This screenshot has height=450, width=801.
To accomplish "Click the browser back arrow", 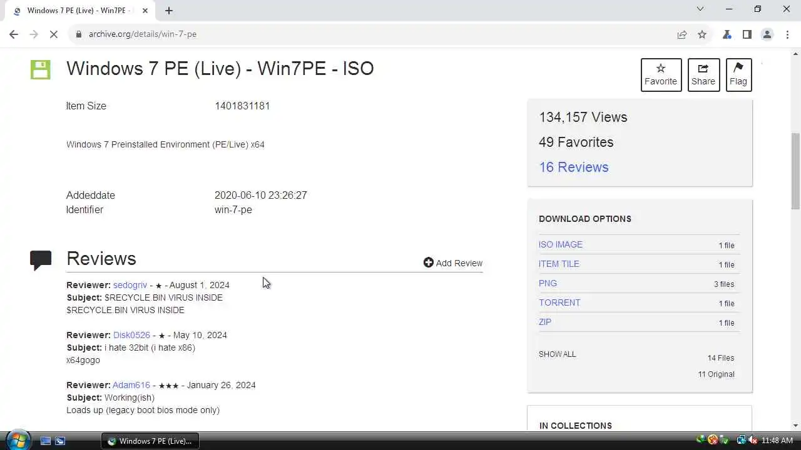I will (14, 34).
